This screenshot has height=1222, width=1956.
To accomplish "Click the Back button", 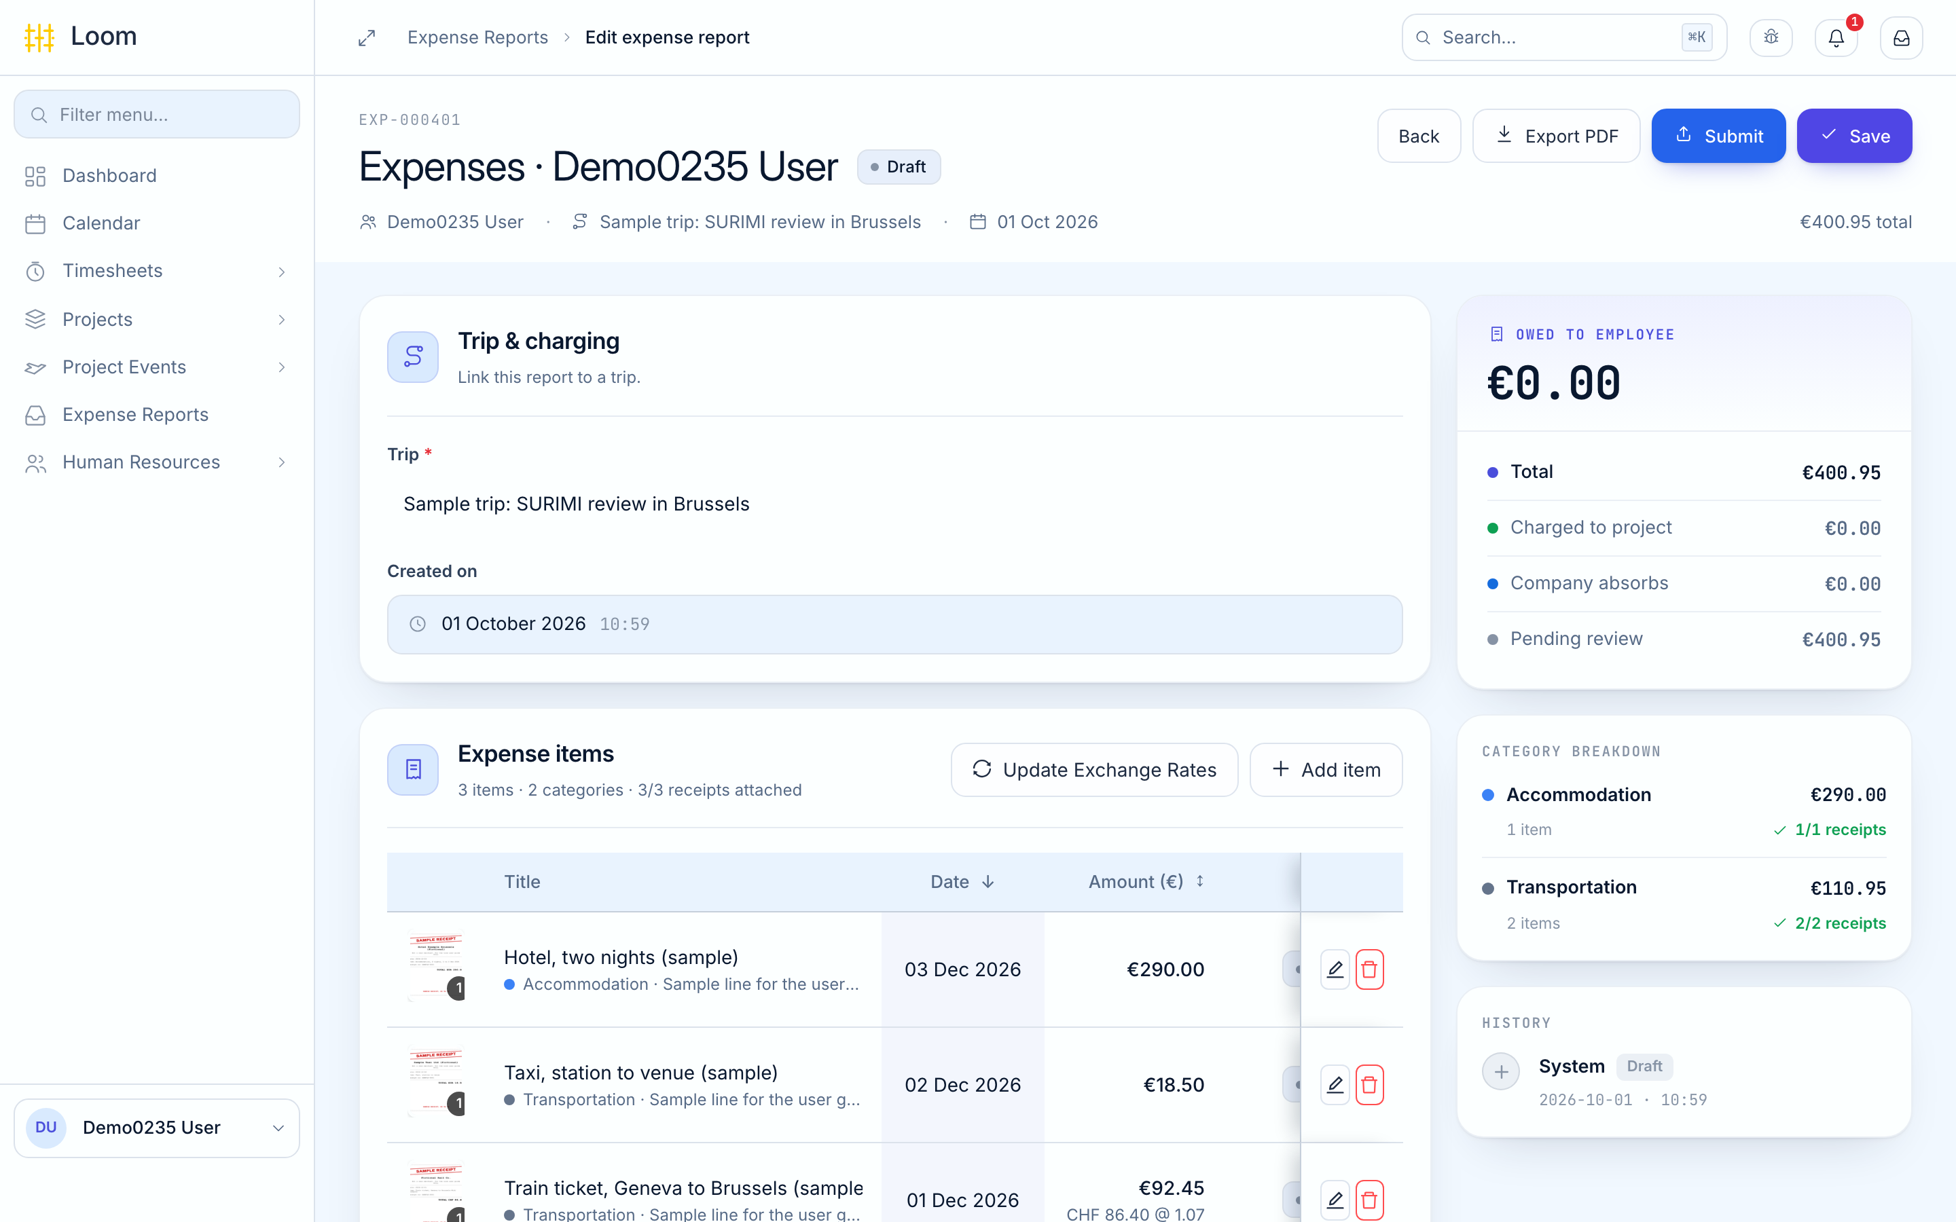I will click(x=1419, y=136).
